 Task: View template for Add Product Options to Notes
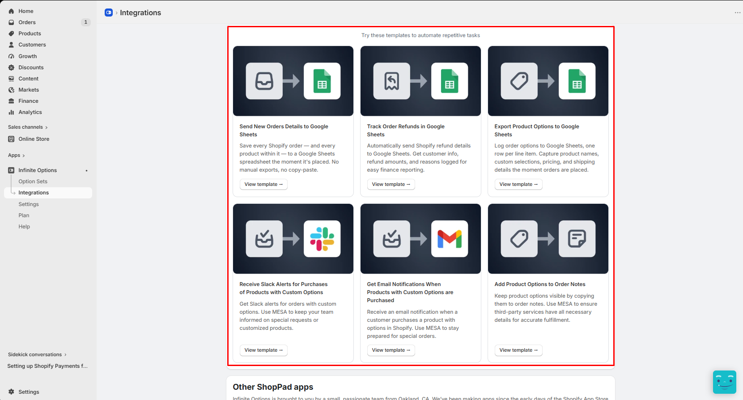point(518,350)
